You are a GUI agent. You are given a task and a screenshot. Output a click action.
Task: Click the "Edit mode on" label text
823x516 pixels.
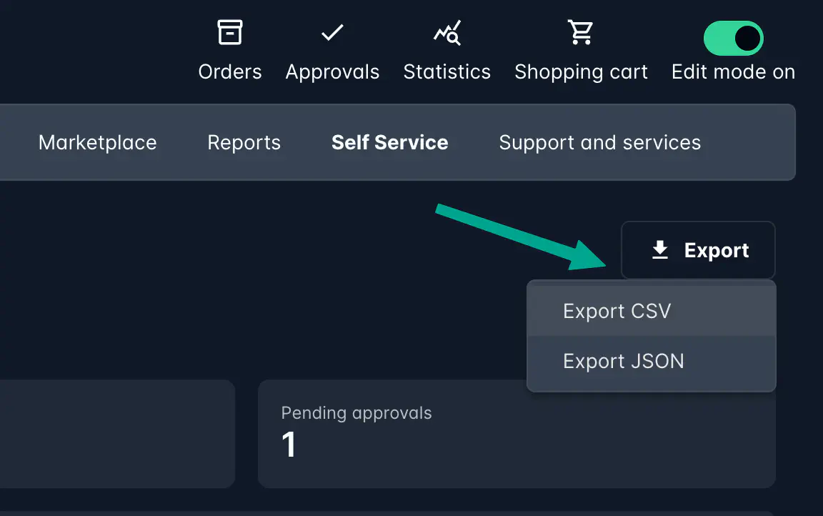733,72
